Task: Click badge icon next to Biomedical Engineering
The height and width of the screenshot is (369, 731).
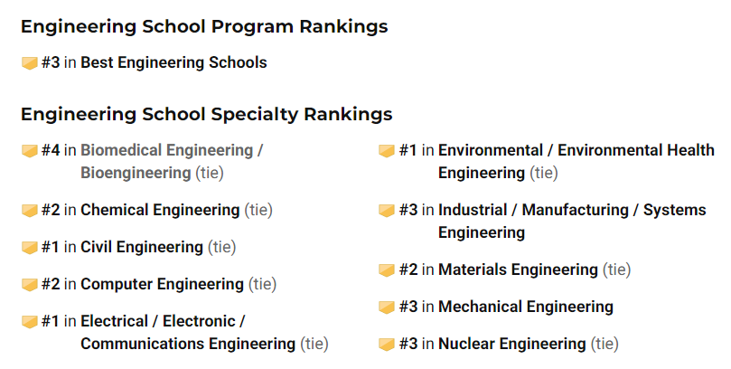Action: [x=29, y=151]
